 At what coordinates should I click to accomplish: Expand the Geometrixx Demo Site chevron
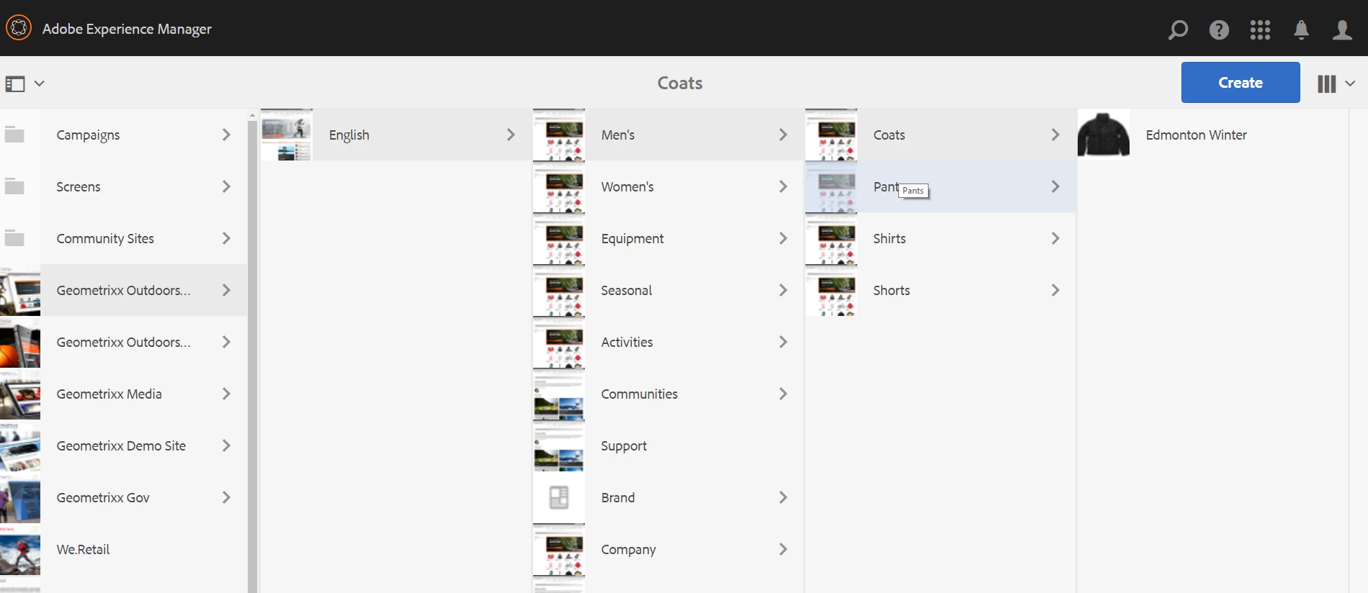click(x=226, y=445)
